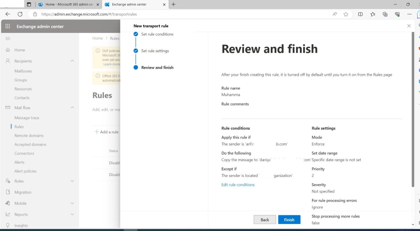This screenshot has height=231, width=420.
Task: Open Alert policies page
Action: (25, 171)
